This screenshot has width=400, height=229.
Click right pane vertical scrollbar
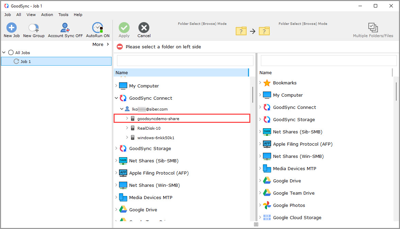396,92
